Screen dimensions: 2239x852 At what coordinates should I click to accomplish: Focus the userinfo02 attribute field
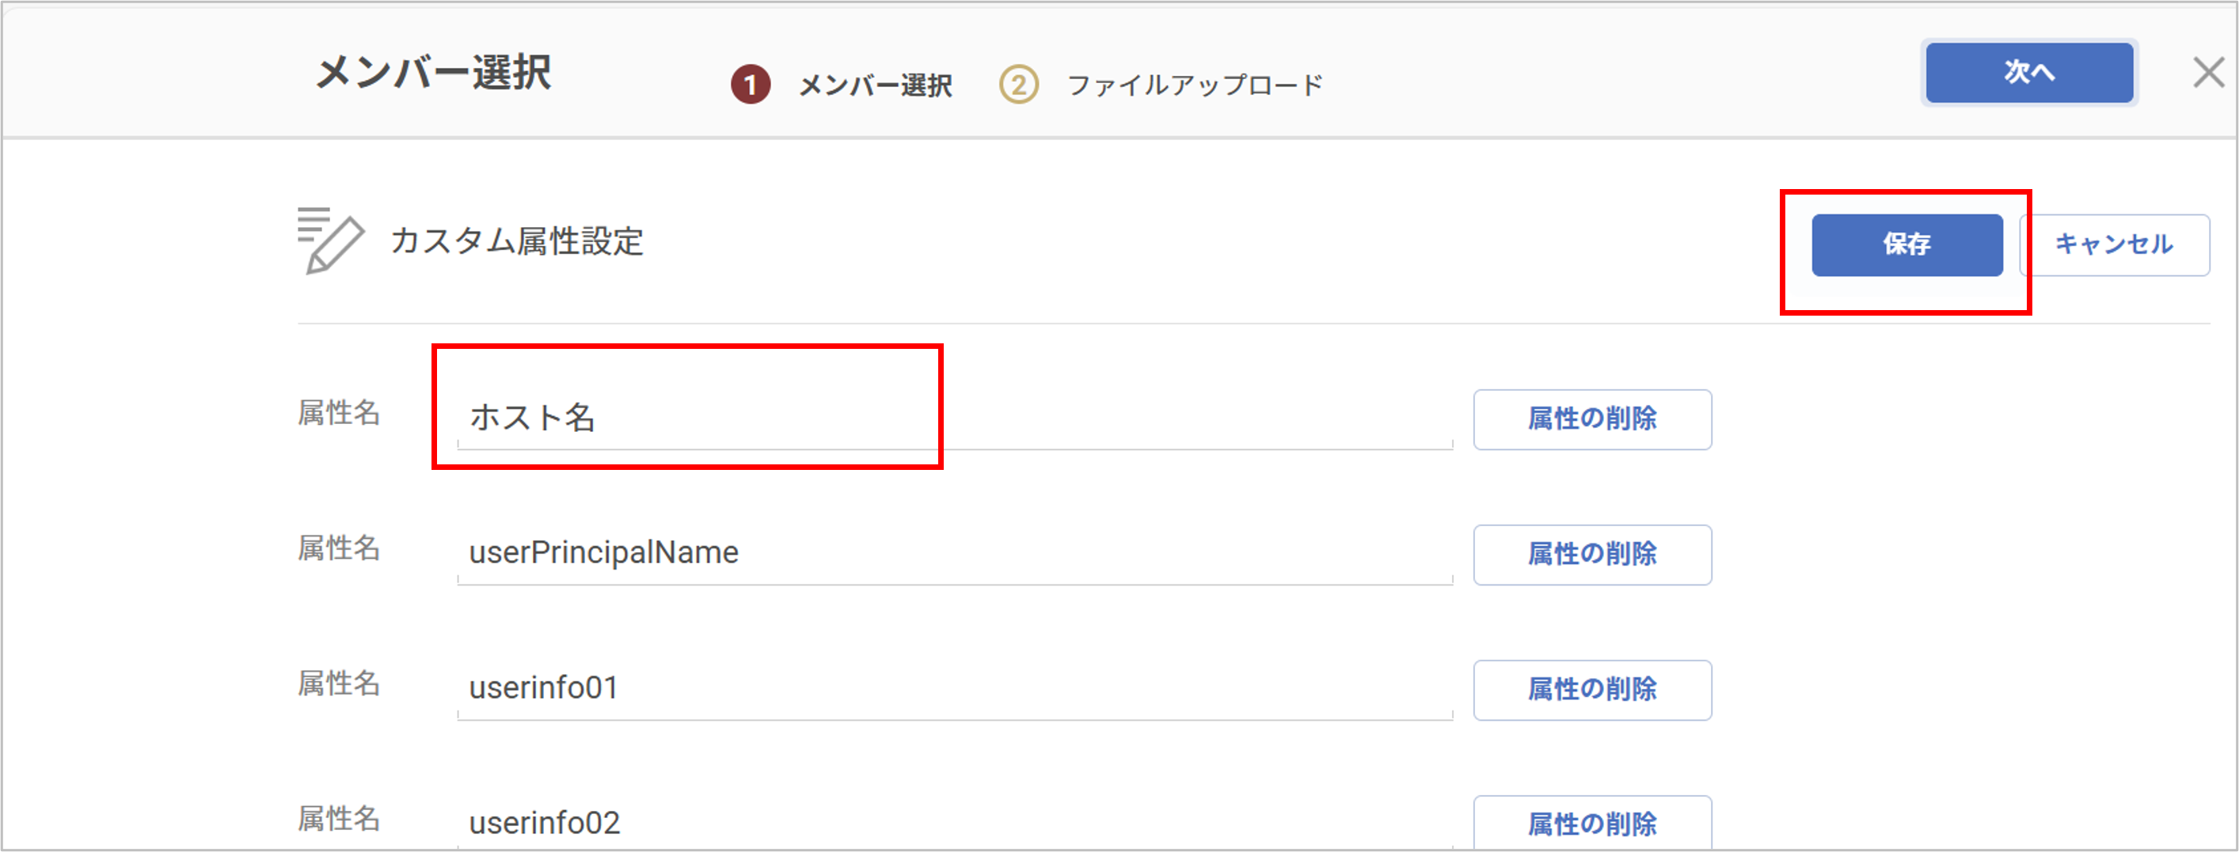click(x=953, y=823)
